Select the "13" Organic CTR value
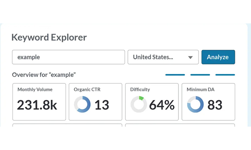The width and height of the screenshot is (251, 150). 102,105
